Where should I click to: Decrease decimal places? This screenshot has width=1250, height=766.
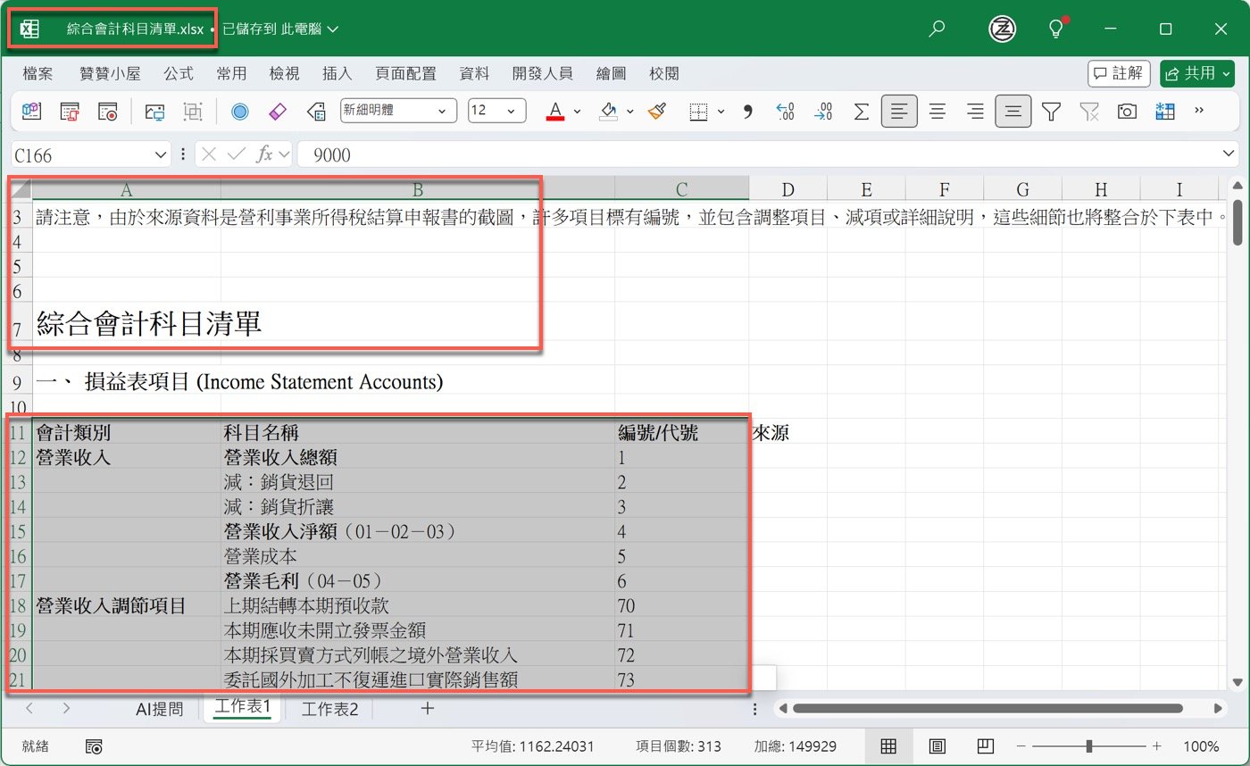(x=823, y=112)
